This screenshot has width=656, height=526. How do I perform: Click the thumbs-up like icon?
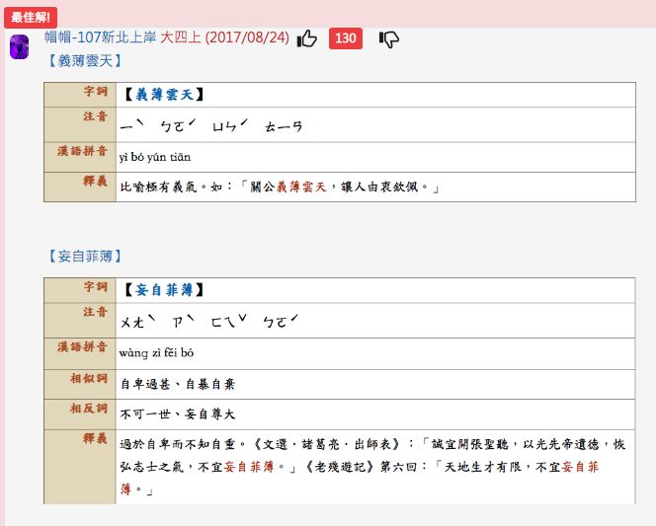click(306, 38)
